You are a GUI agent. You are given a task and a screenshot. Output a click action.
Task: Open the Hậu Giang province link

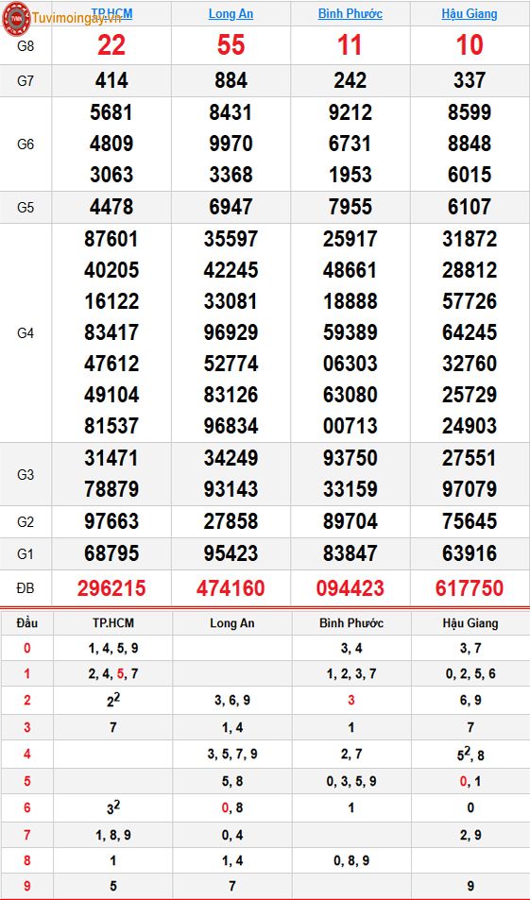[470, 14]
